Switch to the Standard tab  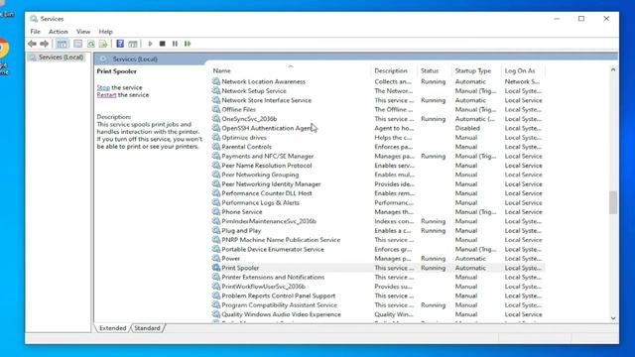[x=147, y=328]
